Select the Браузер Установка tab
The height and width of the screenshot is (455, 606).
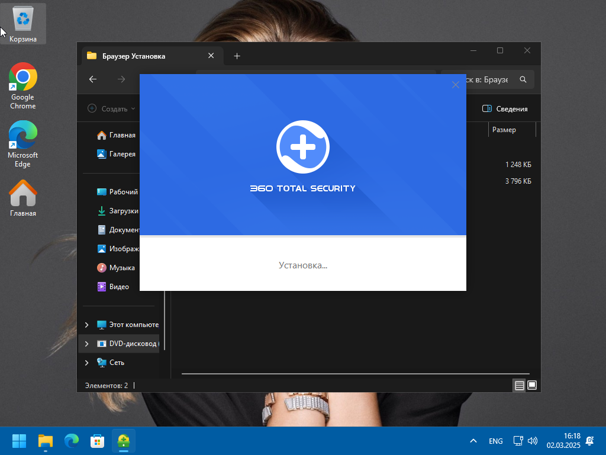[152, 56]
